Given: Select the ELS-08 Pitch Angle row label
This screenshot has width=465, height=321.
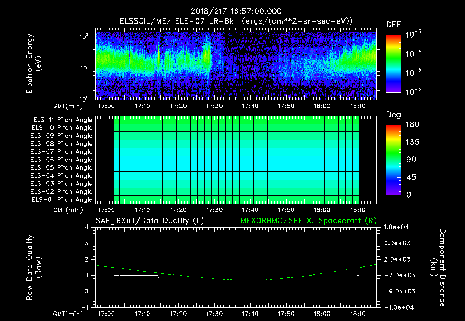Looking at the screenshot, I should pyautogui.click(x=62, y=144).
